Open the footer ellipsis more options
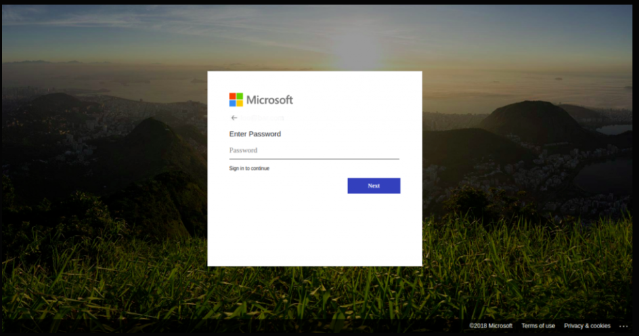Image resolution: width=639 pixels, height=336 pixels. (x=623, y=326)
